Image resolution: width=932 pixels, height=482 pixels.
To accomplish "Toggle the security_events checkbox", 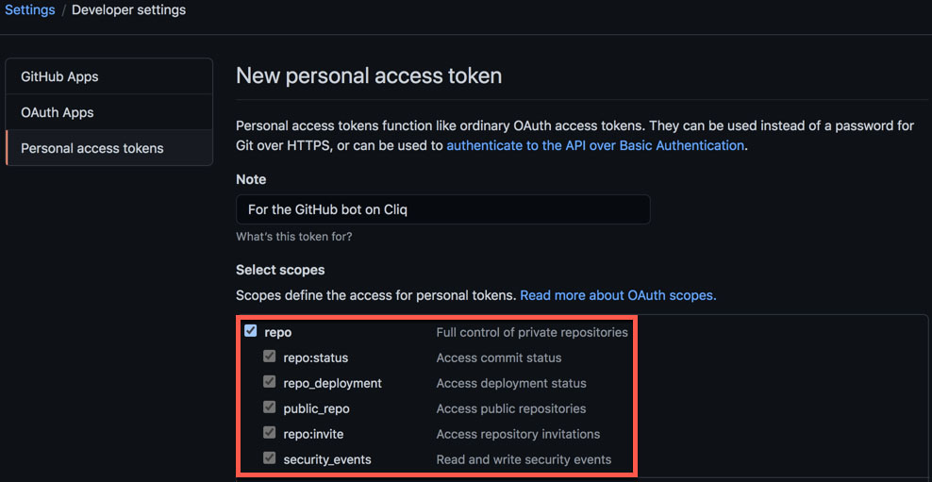I will [270, 458].
